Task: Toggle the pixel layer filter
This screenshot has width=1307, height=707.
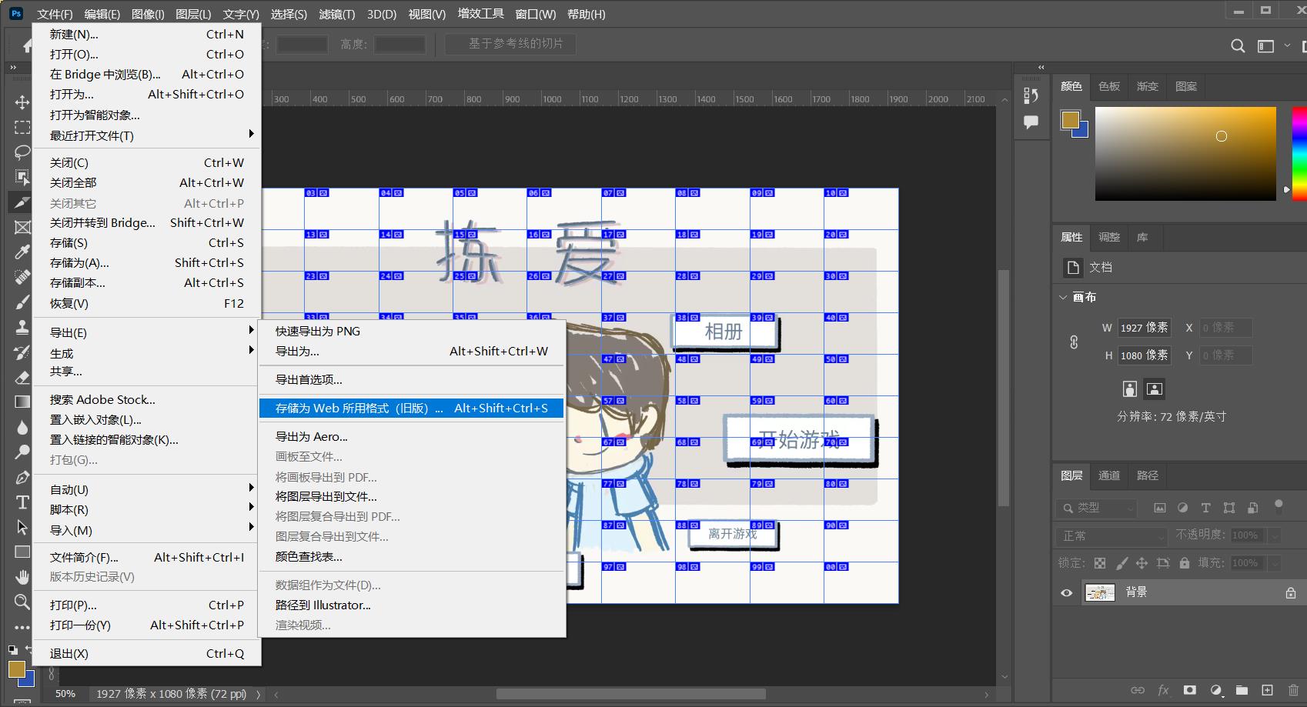Action: pyautogui.click(x=1159, y=508)
